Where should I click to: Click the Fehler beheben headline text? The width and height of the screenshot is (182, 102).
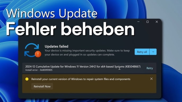point(70,29)
